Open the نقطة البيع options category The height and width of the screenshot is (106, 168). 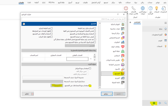tap(113, 51)
